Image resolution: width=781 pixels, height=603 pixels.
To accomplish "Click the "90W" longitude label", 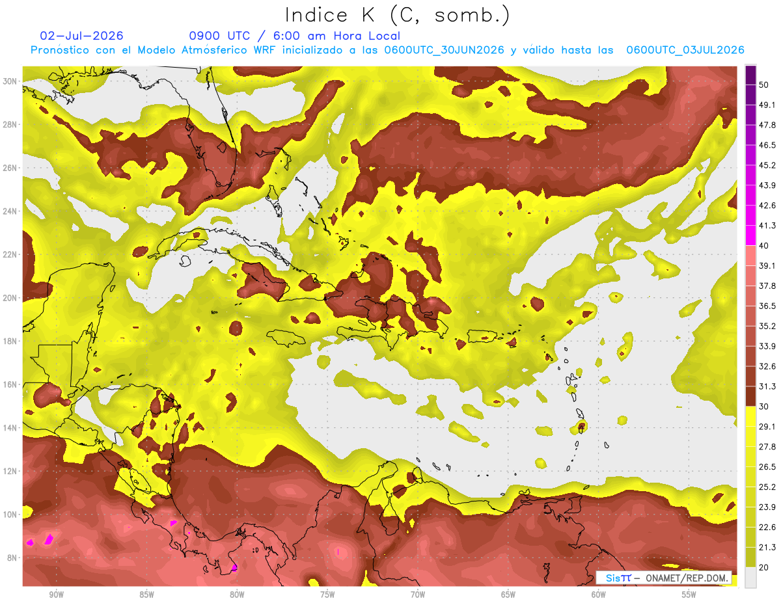I will (x=56, y=595).
